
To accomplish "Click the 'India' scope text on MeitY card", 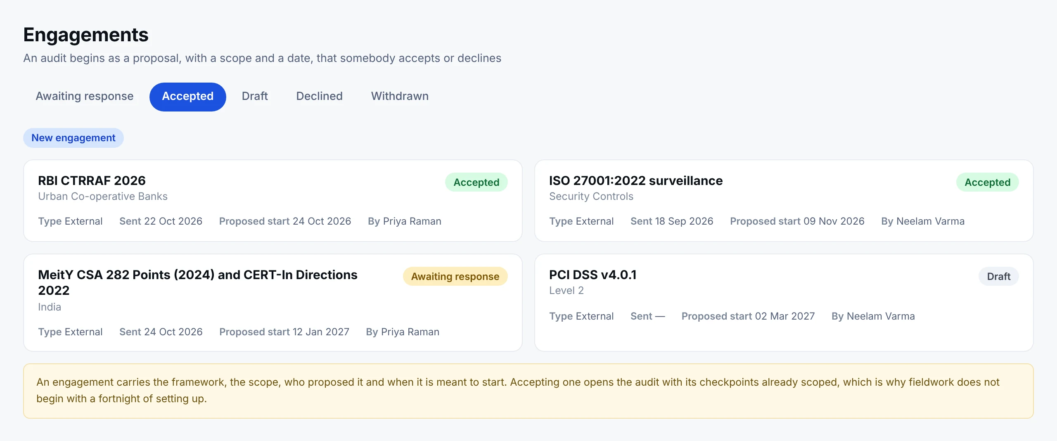I will tap(50, 307).
